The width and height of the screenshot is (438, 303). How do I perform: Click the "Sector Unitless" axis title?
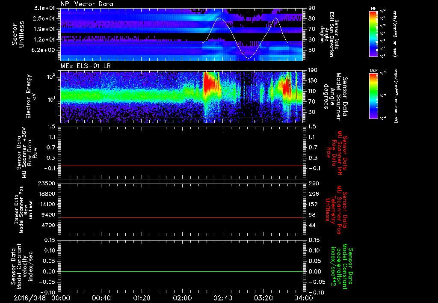coord(18,34)
